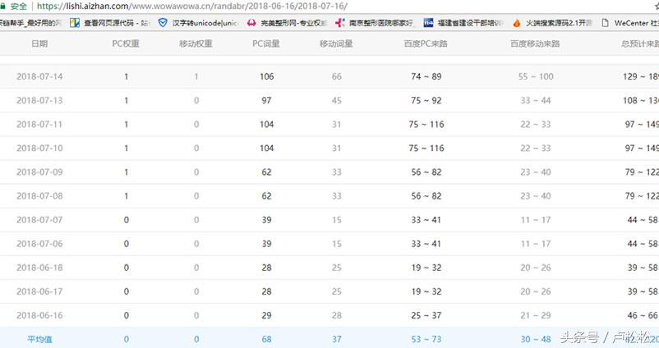Image resolution: width=659 pixels, height=348 pixels.
Task: Open the 南京整形医院 bookmark icon
Action: 339,22
